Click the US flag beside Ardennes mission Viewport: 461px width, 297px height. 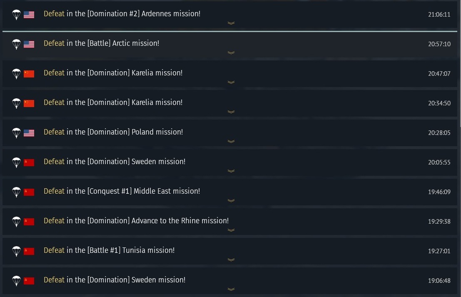click(x=29, y=15)
